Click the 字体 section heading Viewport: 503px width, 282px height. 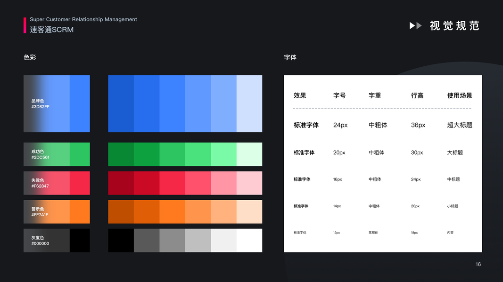click(x=290, y=57)
